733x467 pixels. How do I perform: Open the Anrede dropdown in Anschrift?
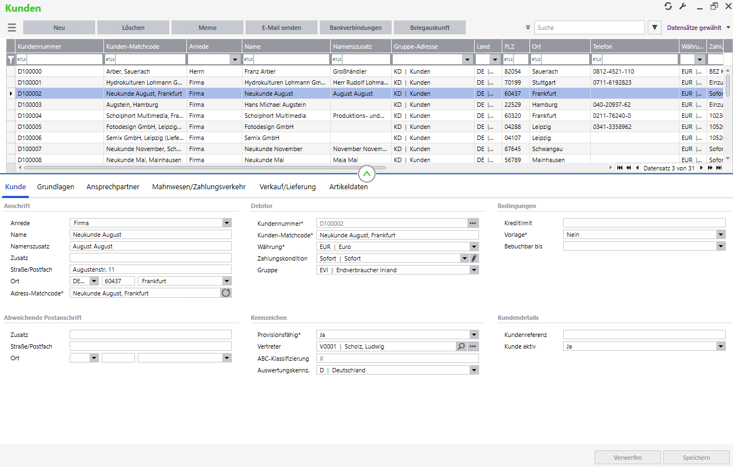point(227,223)
